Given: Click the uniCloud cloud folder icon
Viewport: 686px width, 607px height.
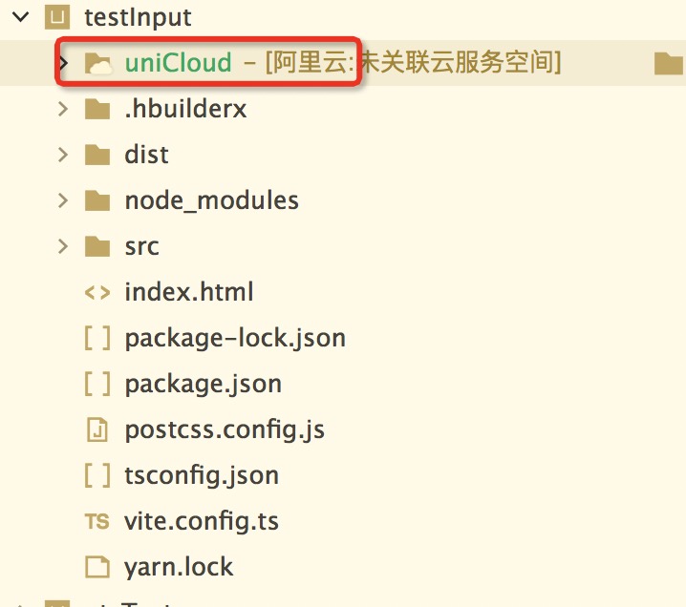Looking at the screenshot, I should 98,63.
